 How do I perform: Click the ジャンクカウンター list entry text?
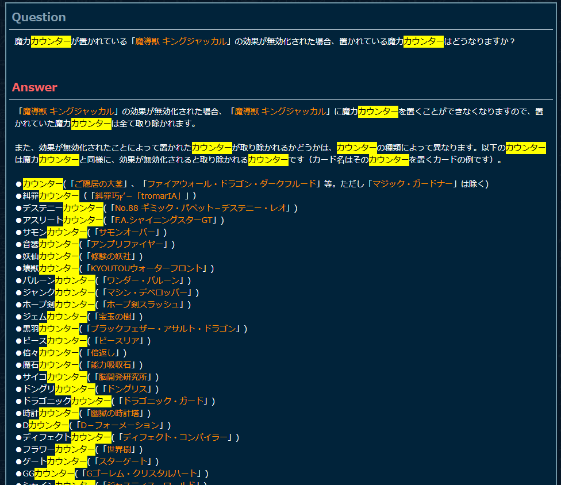point(59,293)
